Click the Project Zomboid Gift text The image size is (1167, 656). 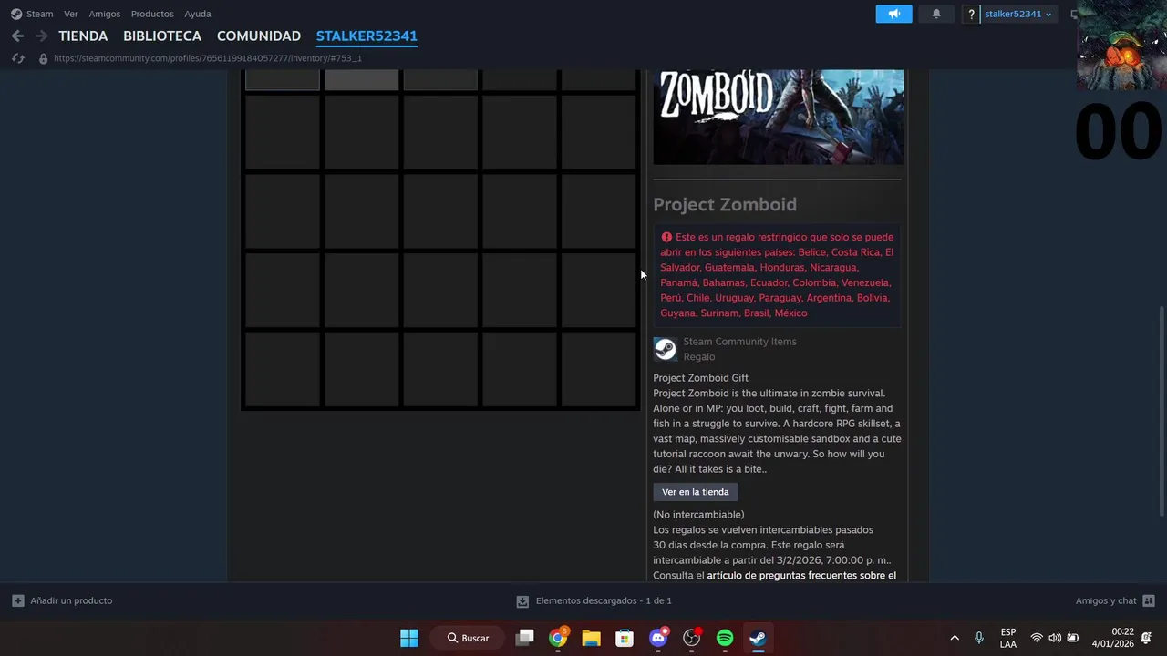click(x=700, y=378)
